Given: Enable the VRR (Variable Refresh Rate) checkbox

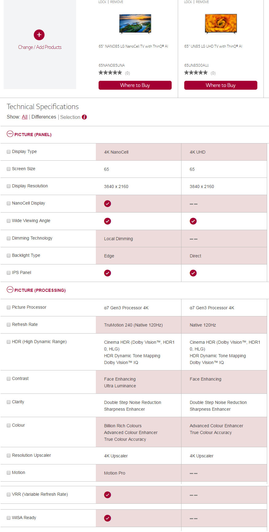Looking at the screenshot, I should [x=9, y=495].
